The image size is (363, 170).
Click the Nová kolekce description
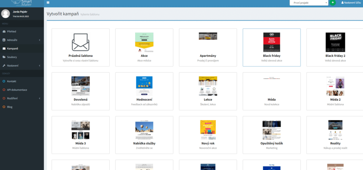click(x=271, y=104)
